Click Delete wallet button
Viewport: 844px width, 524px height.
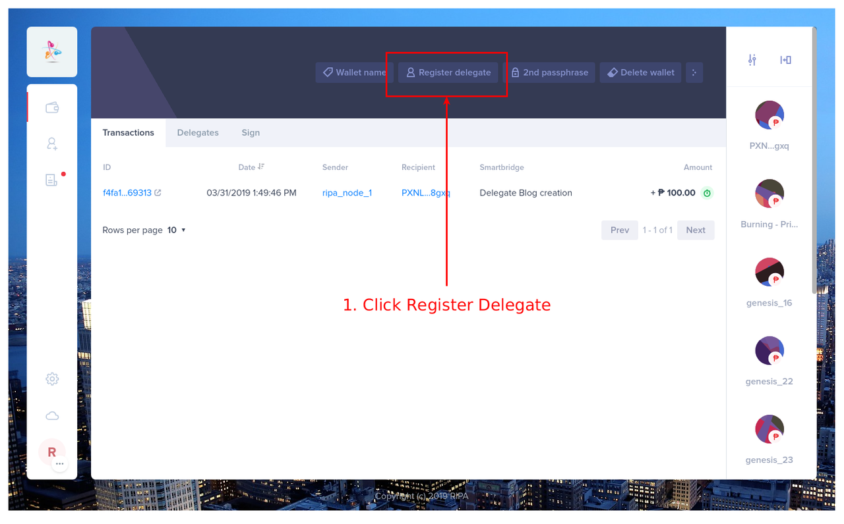click(x=640, y=72)
